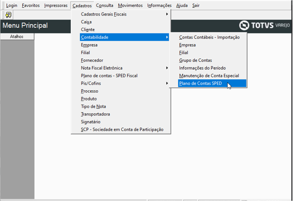The image size is (293, 201).
Task: Choose Signatário menu entry
Action: 124,122
